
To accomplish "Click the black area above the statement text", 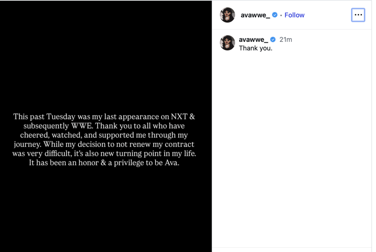I will 106,55.
